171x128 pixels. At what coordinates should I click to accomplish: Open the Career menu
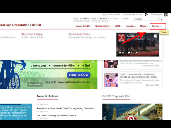click(156, 26)
